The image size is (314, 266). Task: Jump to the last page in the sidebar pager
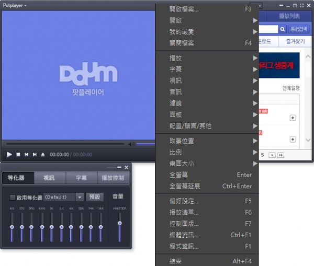click(x=281, y=155)
